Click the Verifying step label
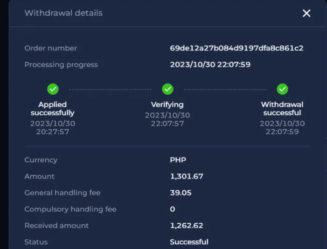This screenshot has height=249, width=327. point(167,105)
